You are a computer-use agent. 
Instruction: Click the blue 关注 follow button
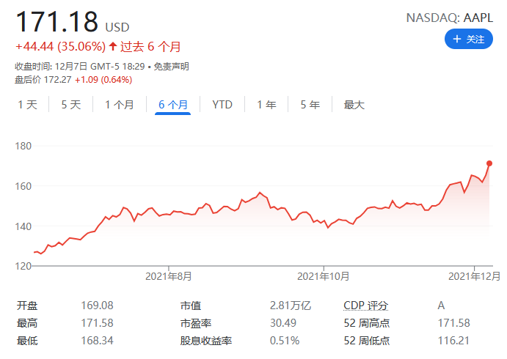[469, 39]
